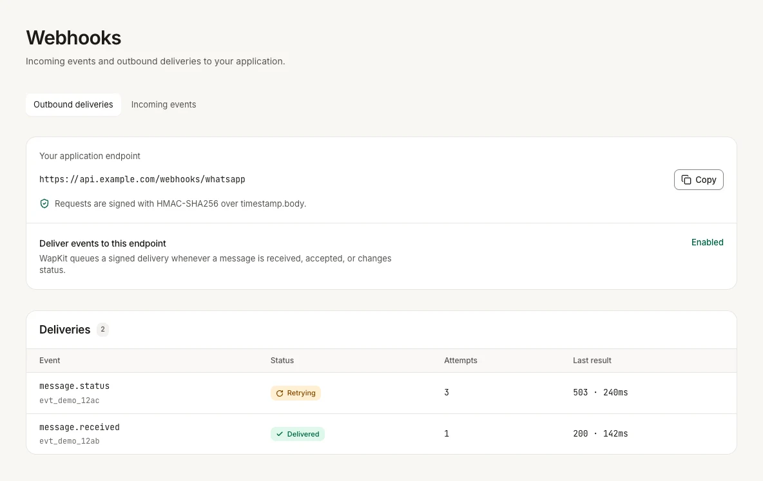Select the endpoint URL https://api.example.com/webhooks/whatsapp
Image resolution: width=763 pixels, height=481 pixels.
[142, 180]
